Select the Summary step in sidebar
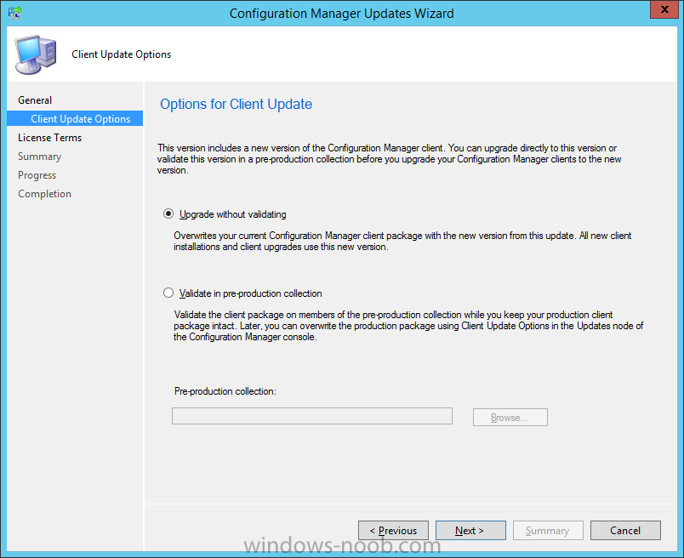The image size is (684, 558). tap(40, 157)
